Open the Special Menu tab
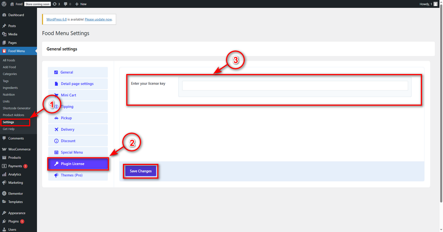This screenshot has height=232, width=443. [78, 152]
